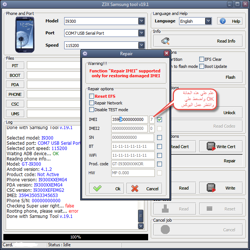Open the Language dropdown
Viewport: 250px width, 250px height.
pos(208,21)
